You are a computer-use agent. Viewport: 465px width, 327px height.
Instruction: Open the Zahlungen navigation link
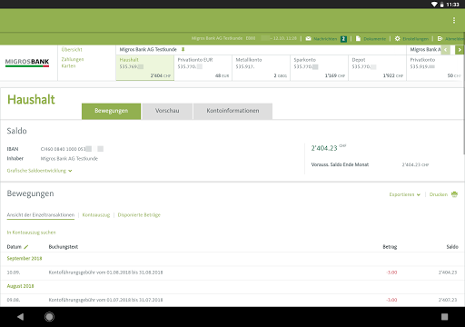73,59
